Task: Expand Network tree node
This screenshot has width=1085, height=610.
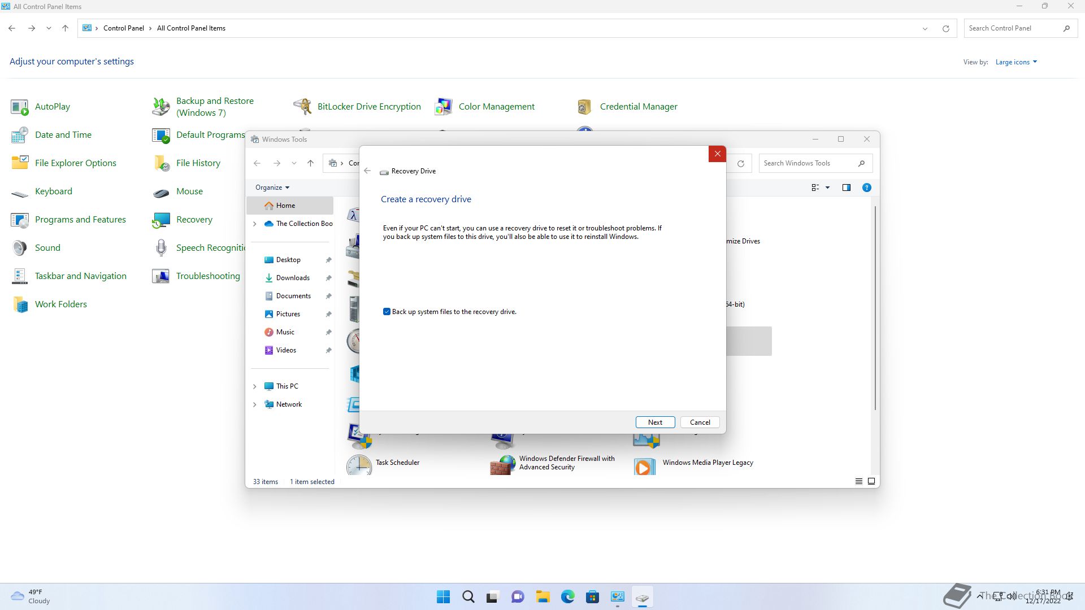Action: tap(254, 404)
